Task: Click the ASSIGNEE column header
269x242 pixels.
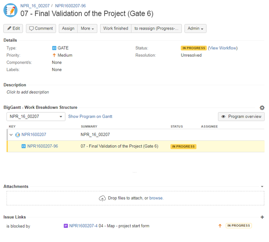Action: [209, 127]
